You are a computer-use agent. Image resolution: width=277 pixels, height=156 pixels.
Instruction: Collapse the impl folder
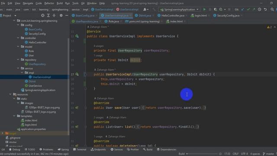click(x=22, y=72)
